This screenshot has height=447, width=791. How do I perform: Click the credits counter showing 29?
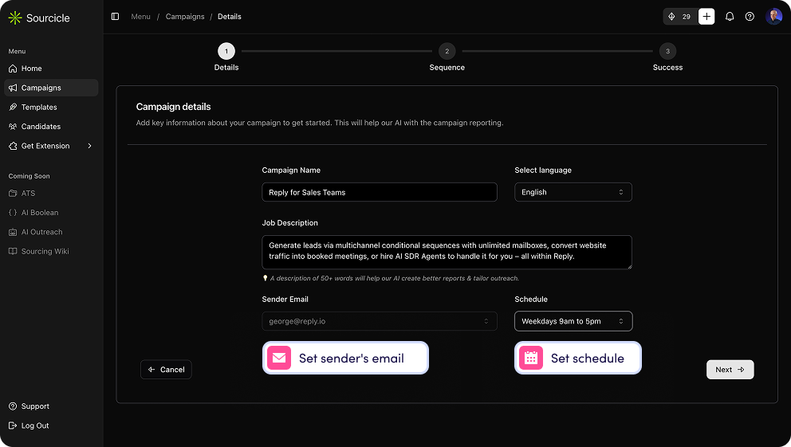click(680, 17)
